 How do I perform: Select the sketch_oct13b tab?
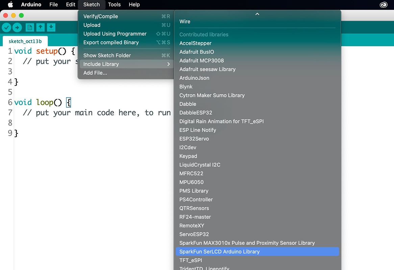point(25,41)
